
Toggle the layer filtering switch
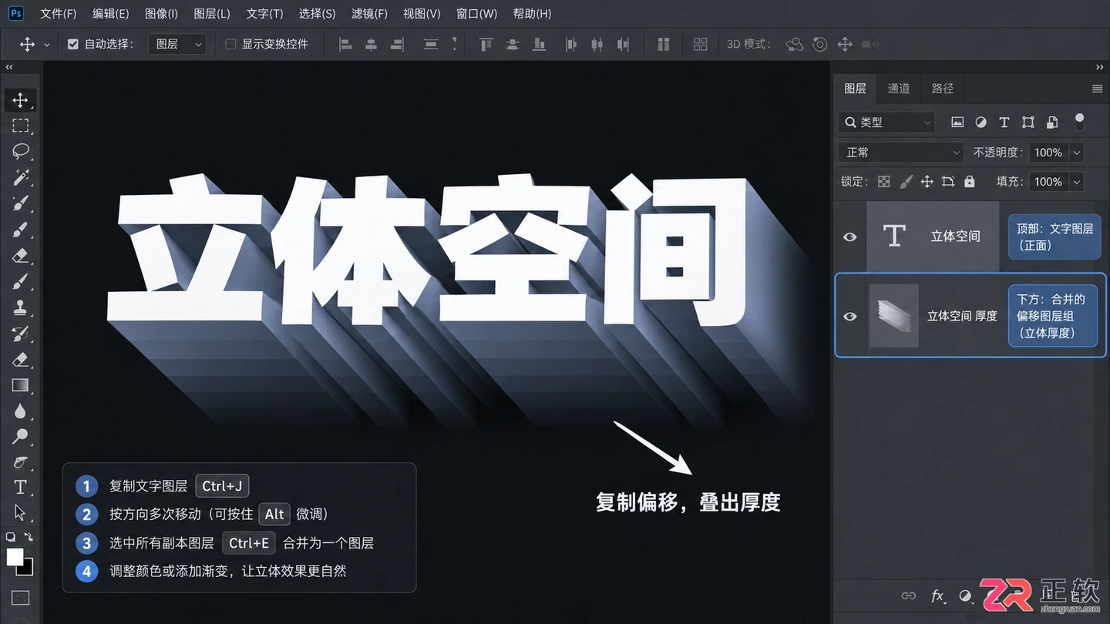click(1079, 122)
